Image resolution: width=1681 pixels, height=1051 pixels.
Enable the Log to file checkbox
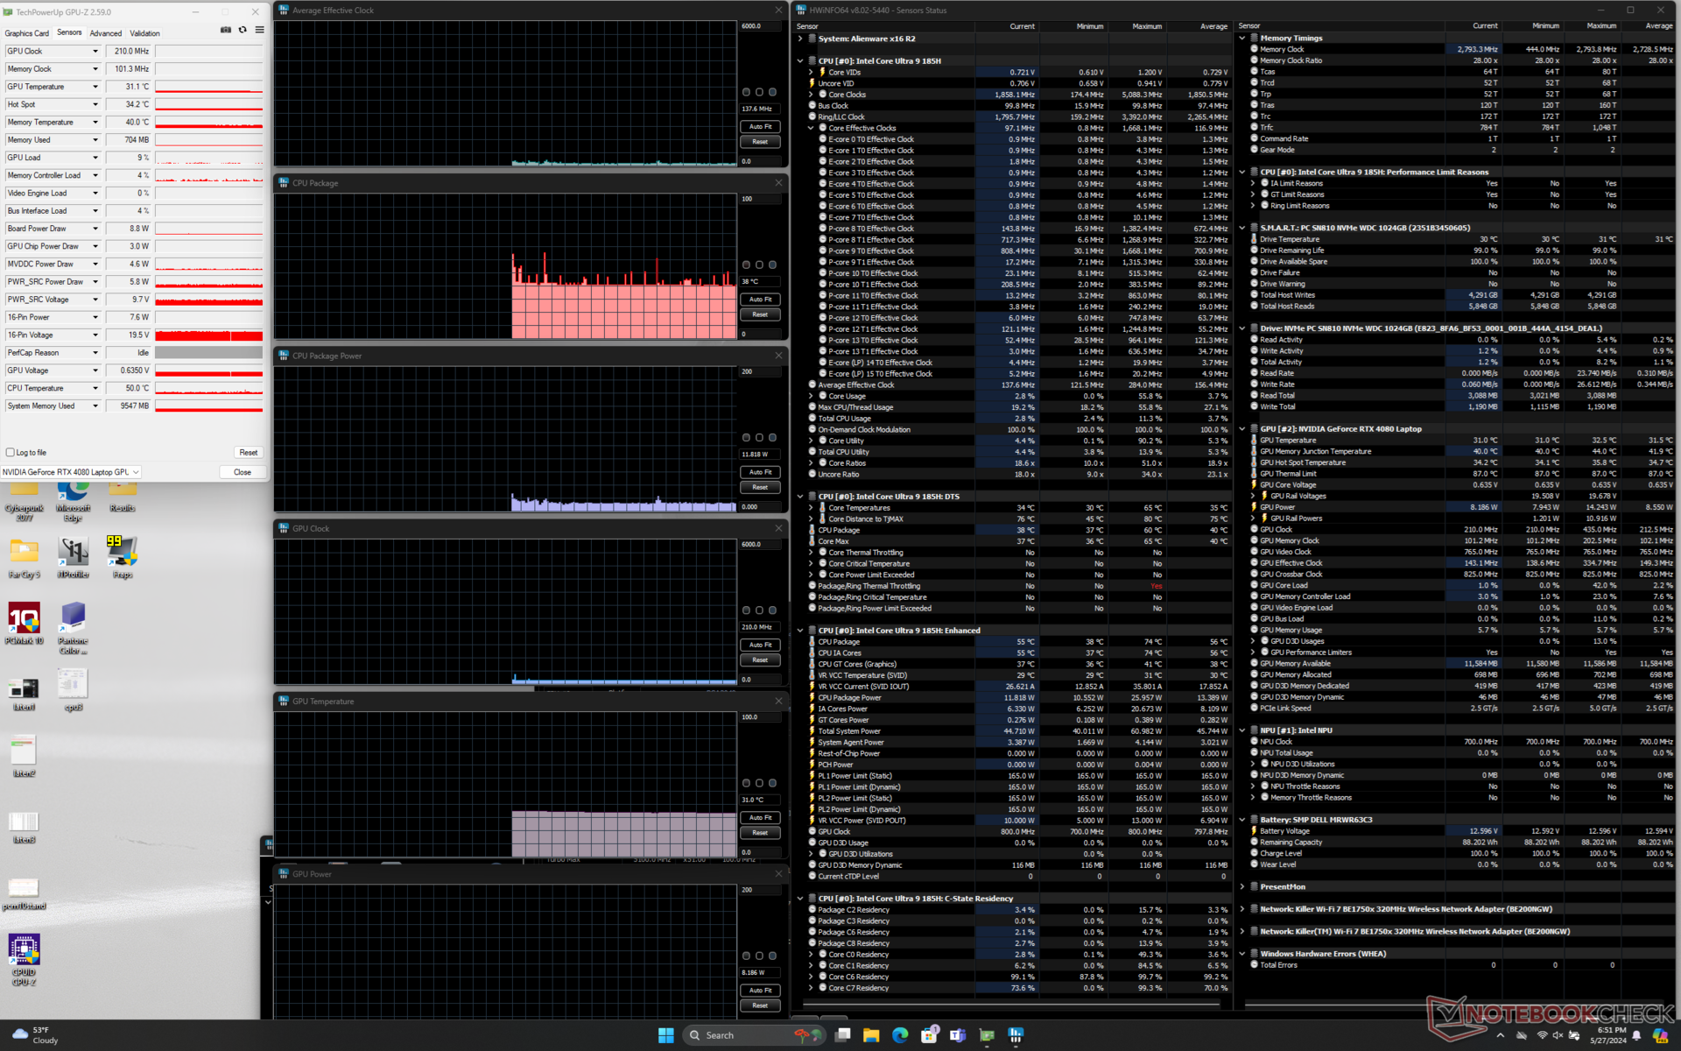tap(11, 453)
